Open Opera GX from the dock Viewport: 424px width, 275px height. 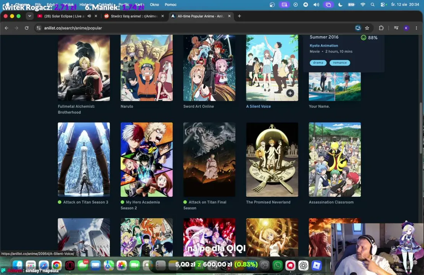click(x=70, y=265)
